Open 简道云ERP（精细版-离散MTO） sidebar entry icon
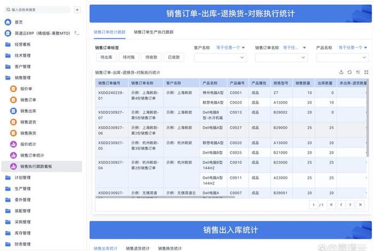374x251 pixels. pos(8,33)
